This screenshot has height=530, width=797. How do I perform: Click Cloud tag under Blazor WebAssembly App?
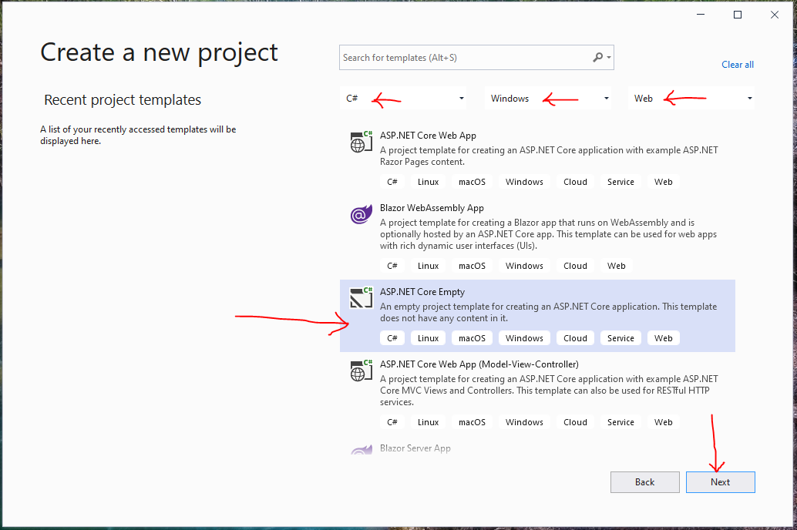575,266
